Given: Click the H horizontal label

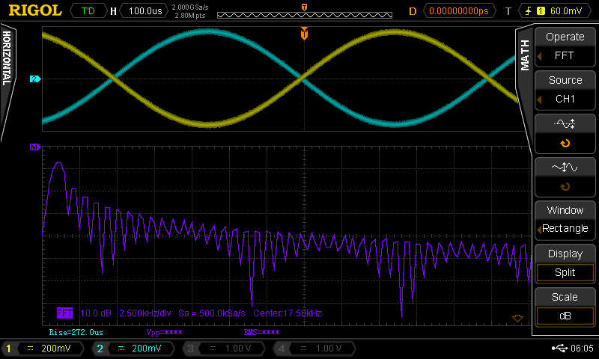Looking at the screenshot, I should tap(113, 11).
